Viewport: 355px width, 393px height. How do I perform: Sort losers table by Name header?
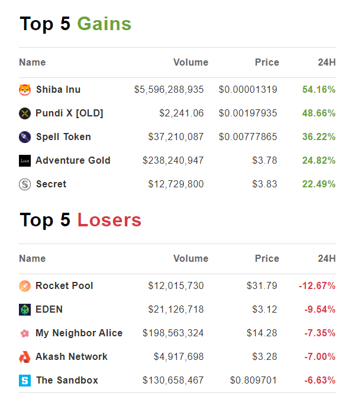pyautogui.click(x=32, y=259)
